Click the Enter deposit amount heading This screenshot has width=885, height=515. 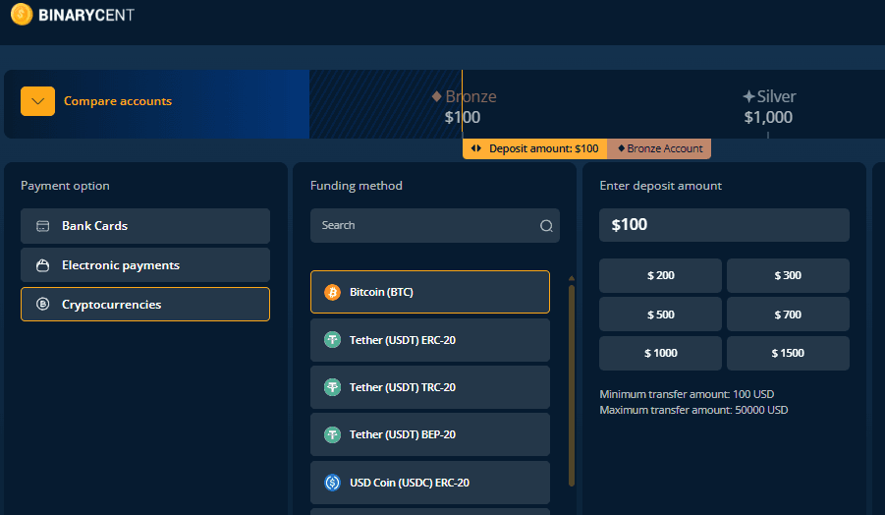click(660, 186)
